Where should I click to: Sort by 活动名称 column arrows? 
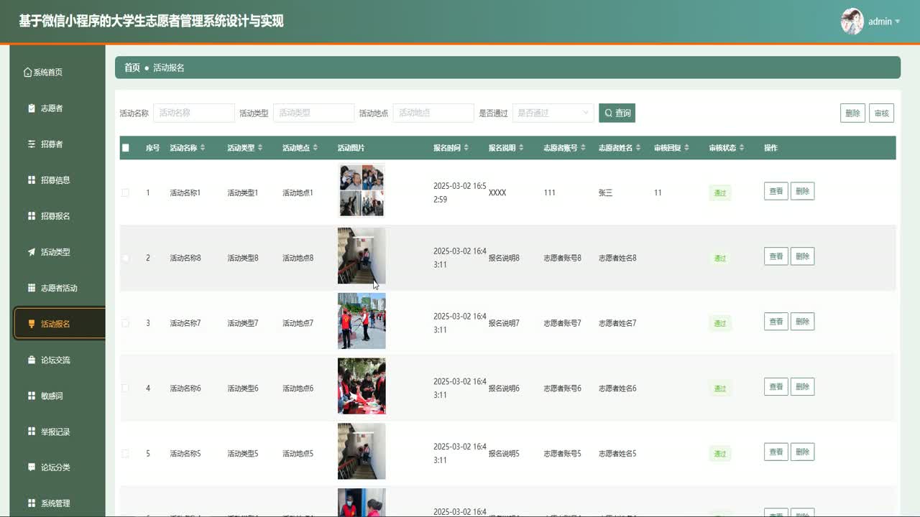click(x=203, y=148)
